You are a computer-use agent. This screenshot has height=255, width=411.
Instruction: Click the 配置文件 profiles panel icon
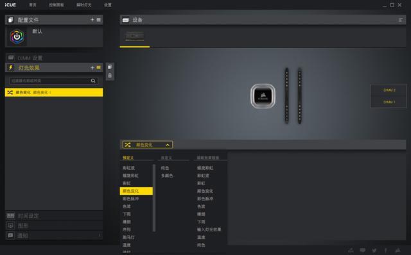(x=11, y=20)
